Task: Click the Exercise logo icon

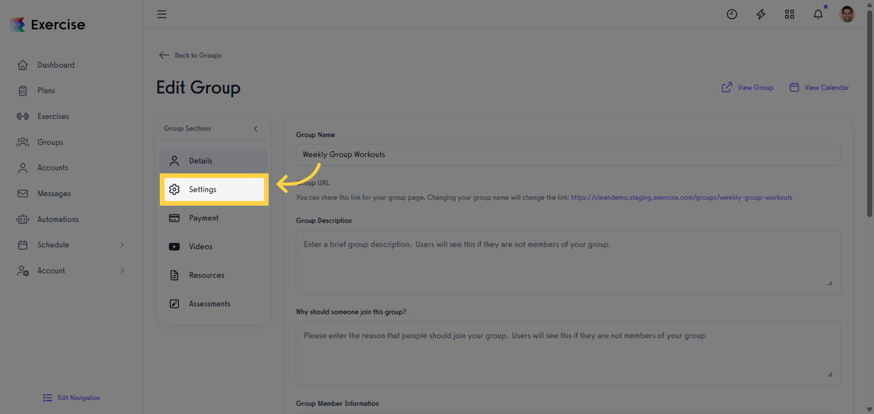Action: (18, 24)
